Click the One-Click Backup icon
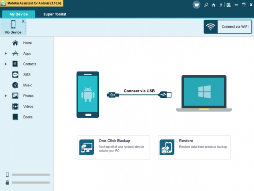This screenshot has width=254, height=191. tap(86, 147)
